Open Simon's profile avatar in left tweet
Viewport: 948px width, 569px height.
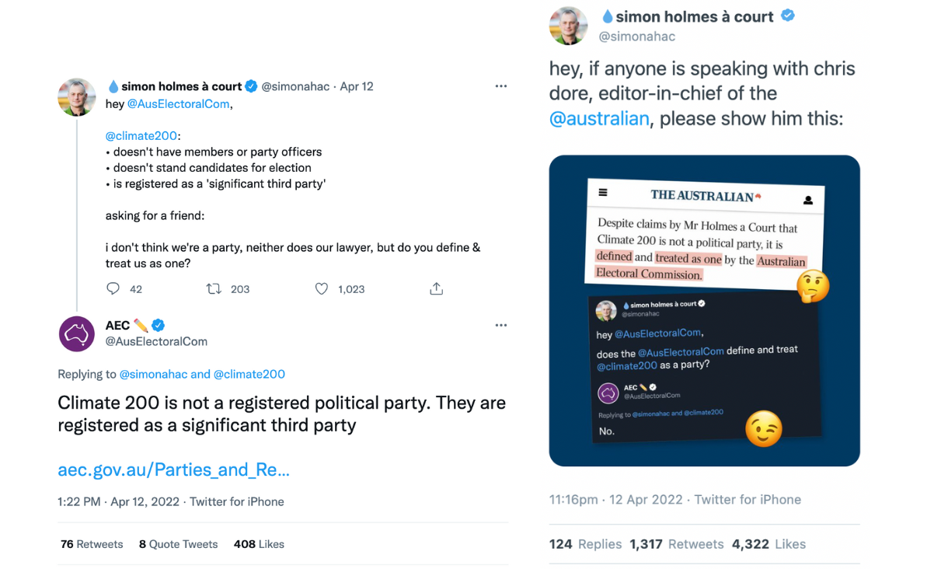(x=77, y=97)
